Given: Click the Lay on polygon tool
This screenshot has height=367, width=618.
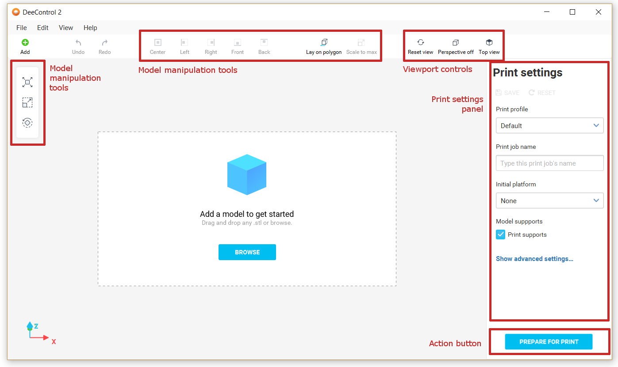Looking at the screenshot, I should coord(324,43).
